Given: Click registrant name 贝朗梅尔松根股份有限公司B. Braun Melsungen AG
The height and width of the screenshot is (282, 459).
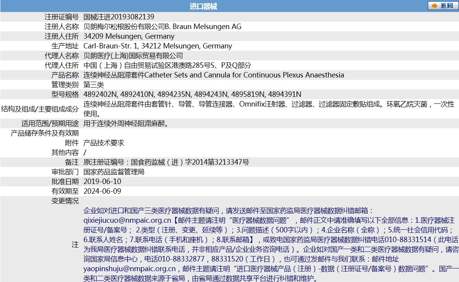Looking at the screenshot, I should click(163, 26).
